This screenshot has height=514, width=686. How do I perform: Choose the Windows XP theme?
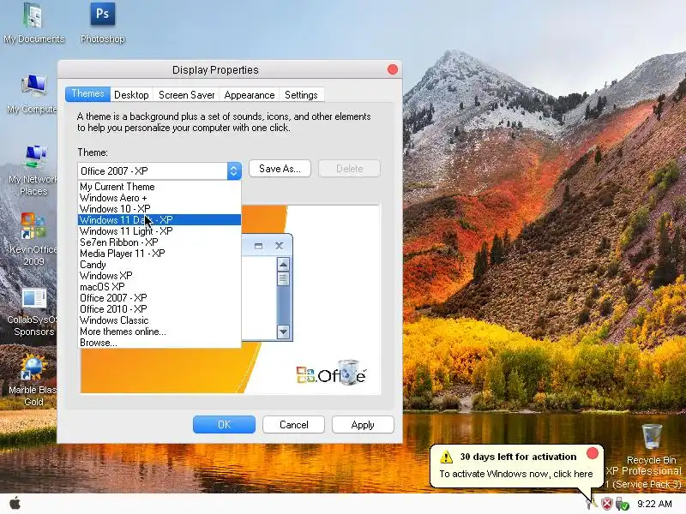click(159, 276)
